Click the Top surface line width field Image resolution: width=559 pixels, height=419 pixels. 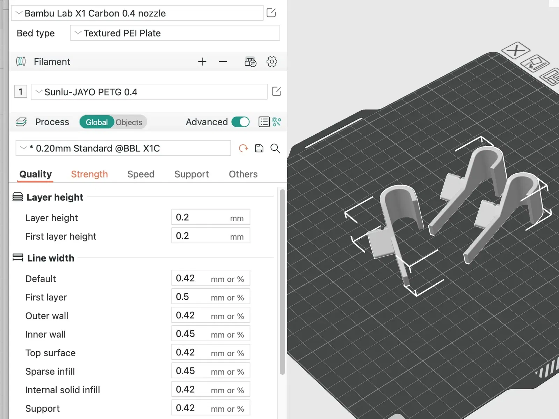tap(211, 352)
